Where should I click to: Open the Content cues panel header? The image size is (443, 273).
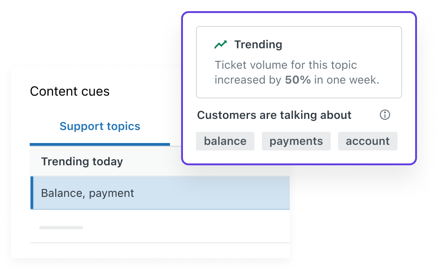click(70, 91)
